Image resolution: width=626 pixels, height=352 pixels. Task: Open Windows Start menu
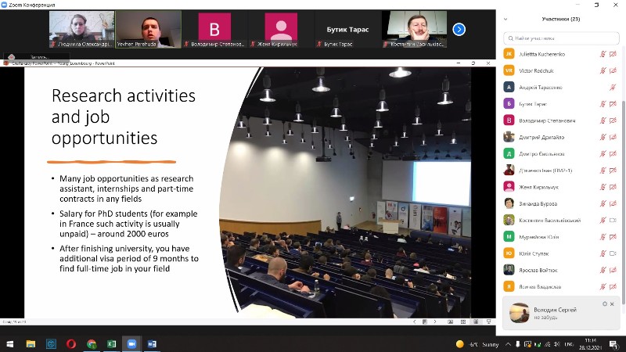[10, 343]
